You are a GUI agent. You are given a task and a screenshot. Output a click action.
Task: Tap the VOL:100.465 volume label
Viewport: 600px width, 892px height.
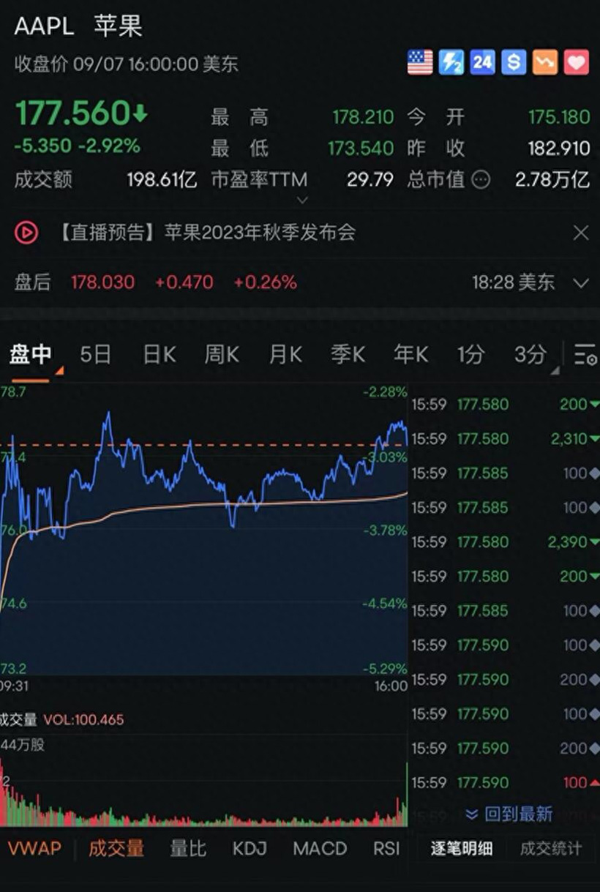click(x=83, y=720)
